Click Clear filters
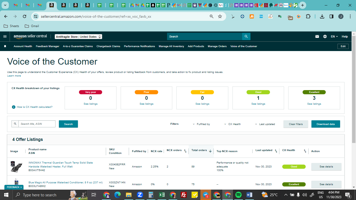The image size is (356, 200). pyautogui.click(x=296, y=124)
